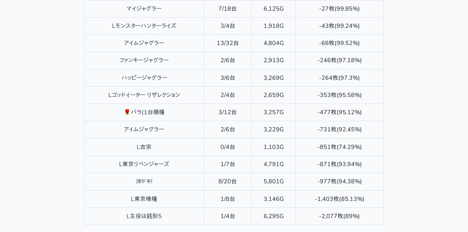Click the rose icon beside バラ
The image size is (468, 232).
(x=127, y=112)
